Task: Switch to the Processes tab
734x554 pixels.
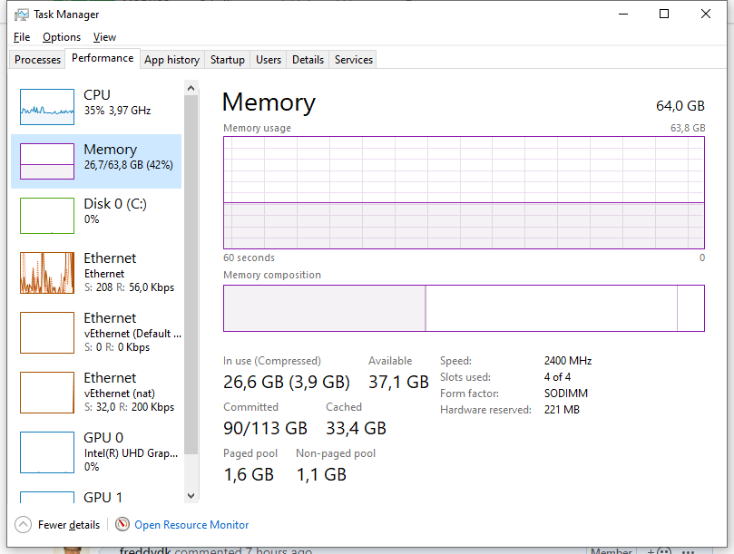Action: pyautogui.click(x=37, y=60)
